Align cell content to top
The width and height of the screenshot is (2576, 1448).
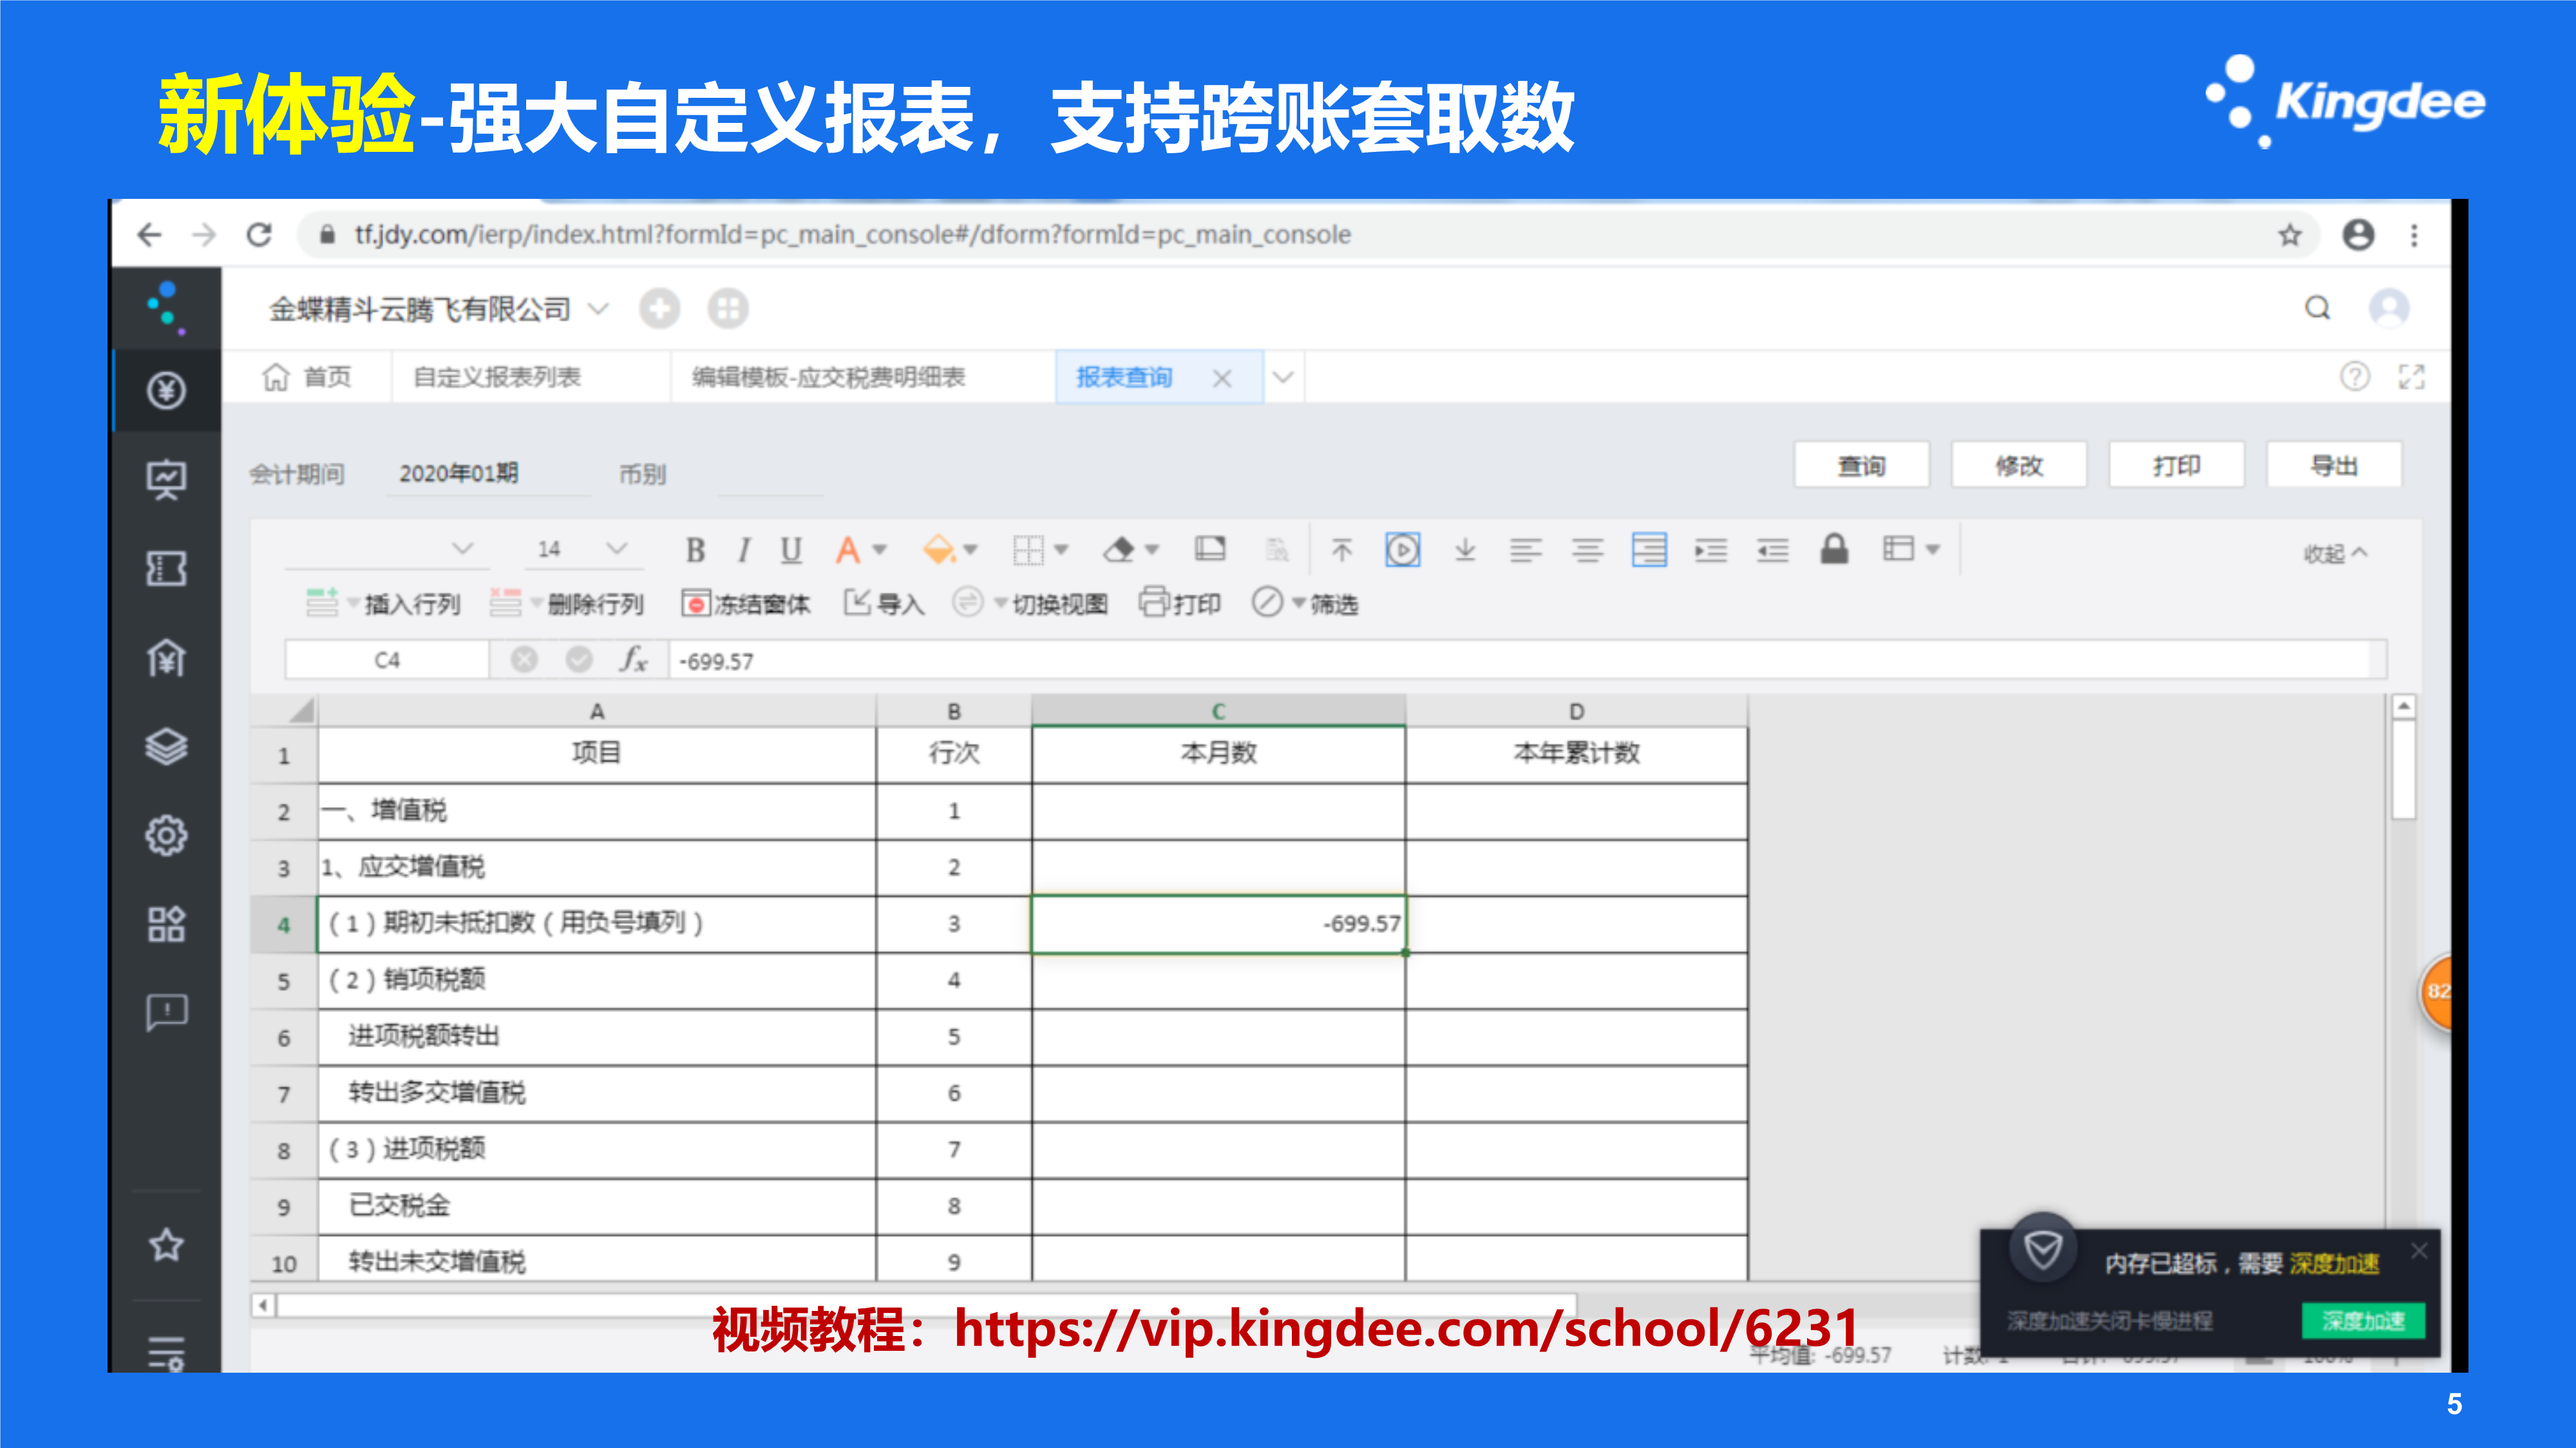pyautogui.click(x=1342, y=550)
